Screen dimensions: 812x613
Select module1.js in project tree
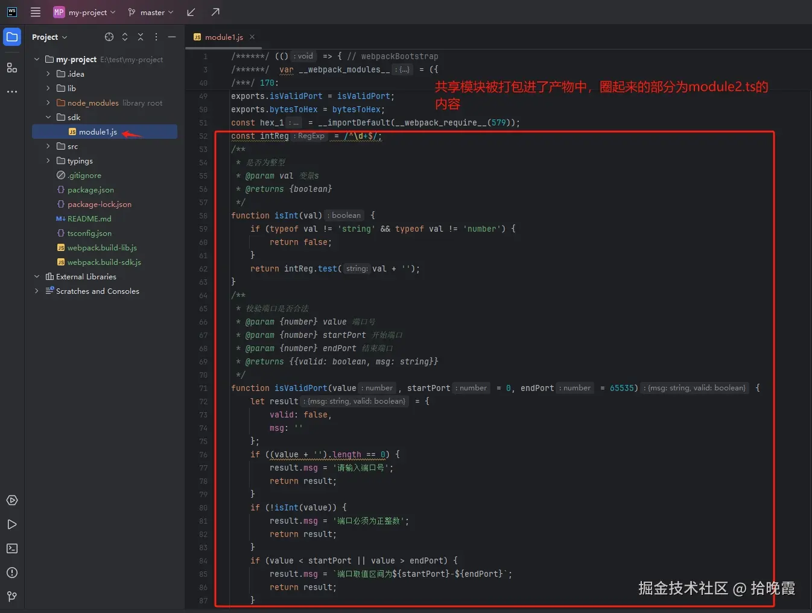point(104,132)
